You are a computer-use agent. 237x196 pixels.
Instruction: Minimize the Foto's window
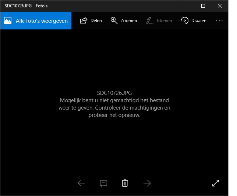coord(186,6)
